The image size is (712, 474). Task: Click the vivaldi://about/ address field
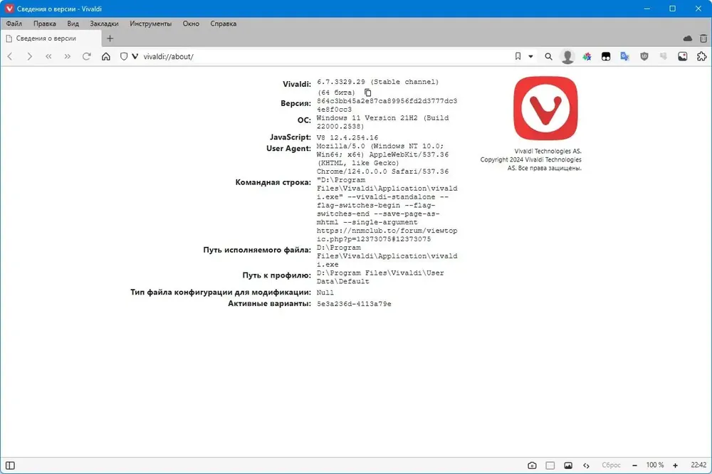(x=327, y=56)
